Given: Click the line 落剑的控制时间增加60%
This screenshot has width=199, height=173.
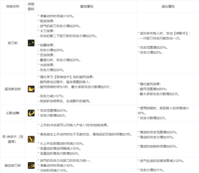Looking at the screenshot, I should (158, 147).
